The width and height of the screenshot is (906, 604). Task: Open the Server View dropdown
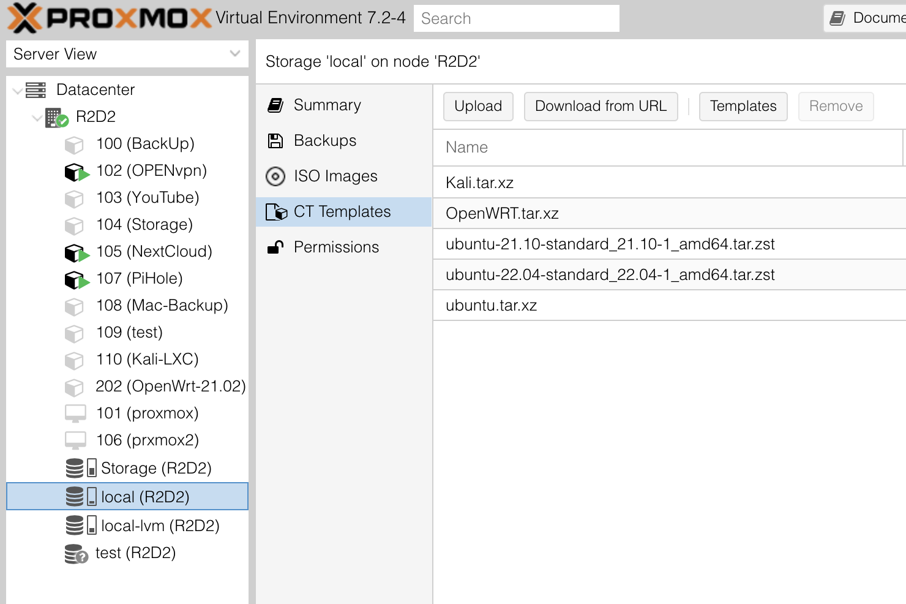[x=234, y=54]
